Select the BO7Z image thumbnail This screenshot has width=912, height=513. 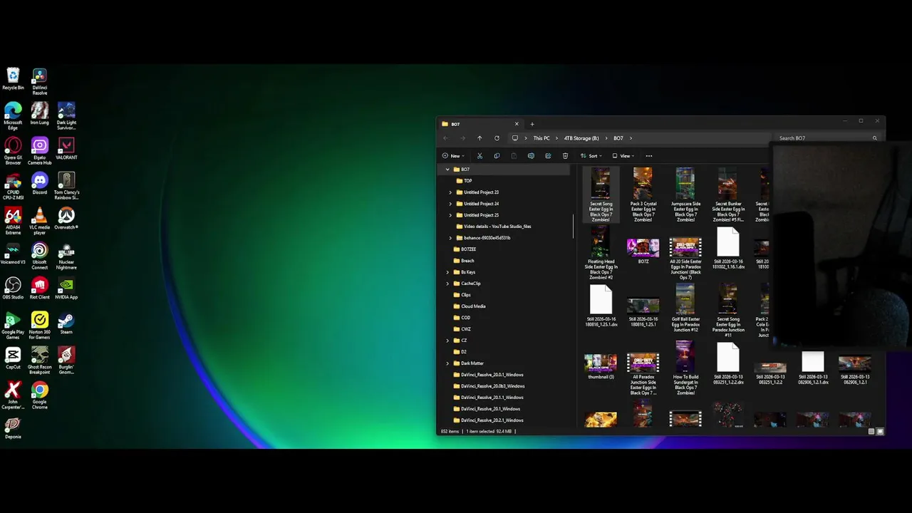pyautogui.click(x=643, y=252)
